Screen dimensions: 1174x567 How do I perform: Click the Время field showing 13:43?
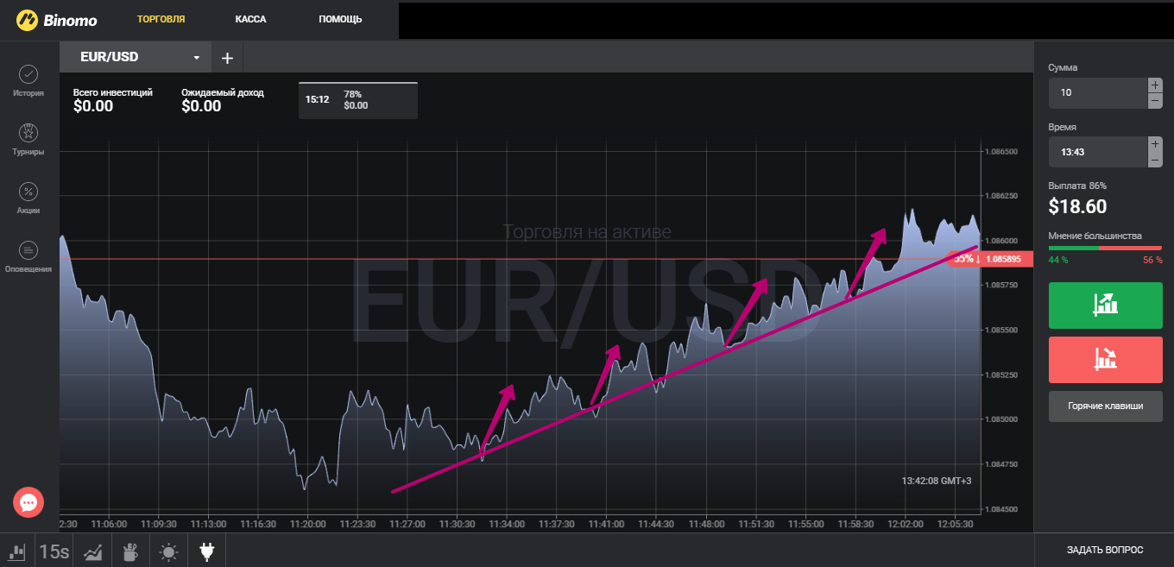pos(1097,152)
